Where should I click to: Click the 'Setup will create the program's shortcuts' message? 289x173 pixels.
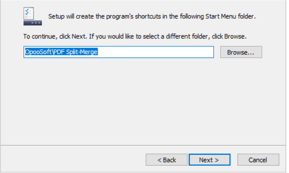coord(153,16)
